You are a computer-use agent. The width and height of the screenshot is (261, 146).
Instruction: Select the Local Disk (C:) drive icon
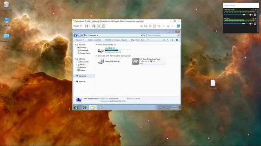101,50
